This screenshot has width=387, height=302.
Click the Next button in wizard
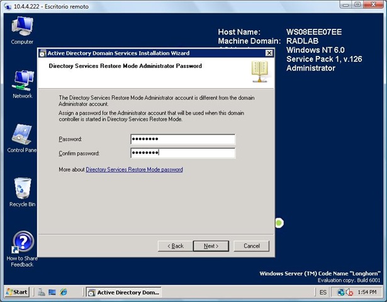coord(211,245)
